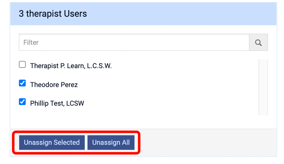Focus the Filter text field
284x164 pixels.
[x=134, y=43]
